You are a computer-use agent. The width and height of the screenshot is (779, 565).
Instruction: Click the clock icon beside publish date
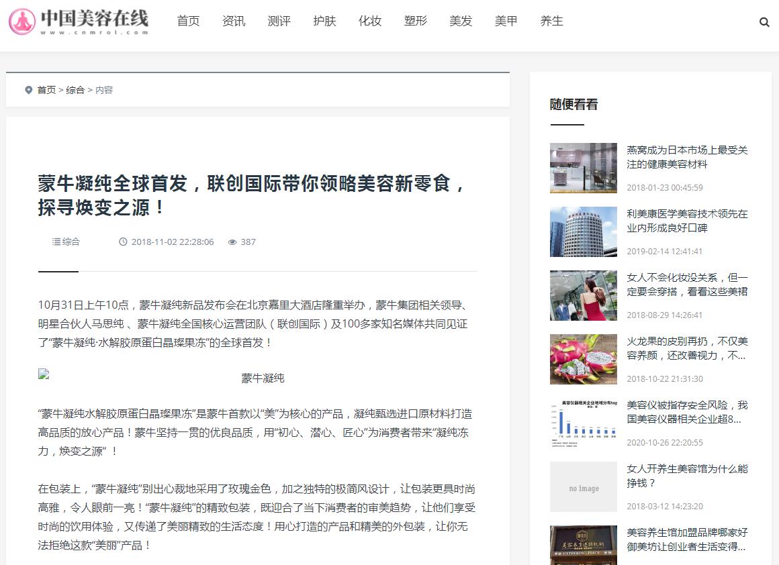123,242
